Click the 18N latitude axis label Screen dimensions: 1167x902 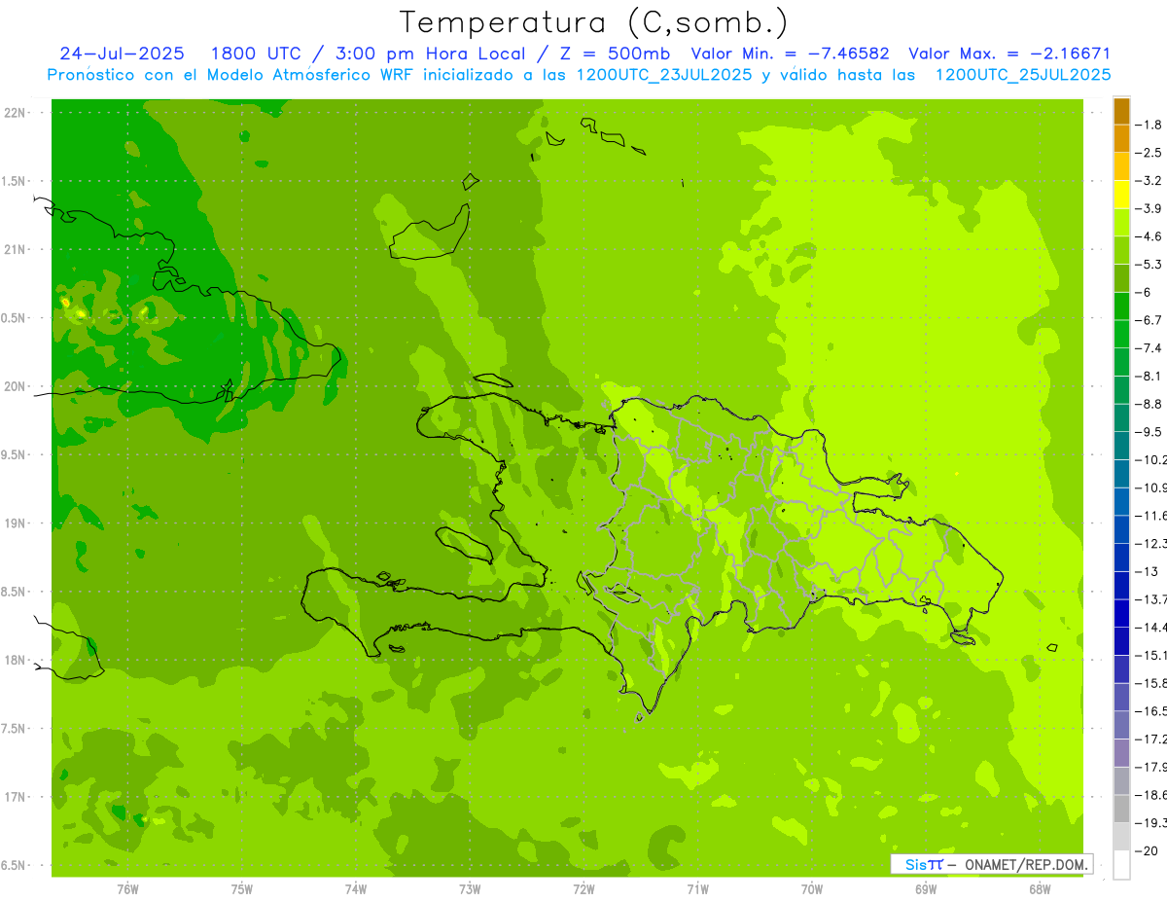[x=17, y=660]
